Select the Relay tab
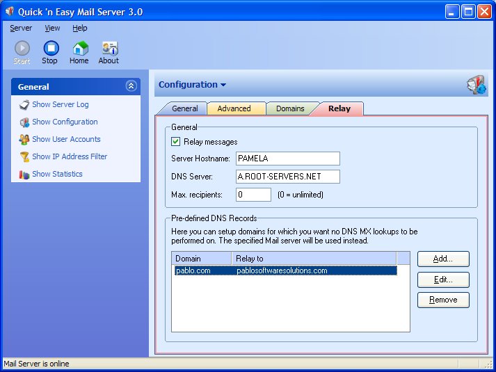Image resolution: width=496 pixels, height=372 pixels. (x=339, y=108)
